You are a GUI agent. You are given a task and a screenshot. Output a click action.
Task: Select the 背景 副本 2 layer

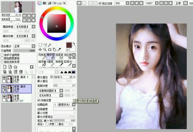17,79
